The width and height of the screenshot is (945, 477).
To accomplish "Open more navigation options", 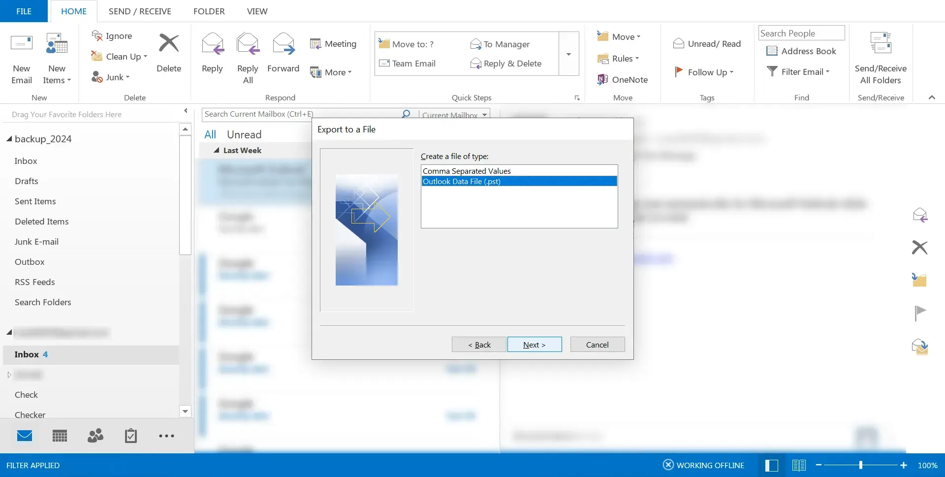I will (x=166, y=436).
